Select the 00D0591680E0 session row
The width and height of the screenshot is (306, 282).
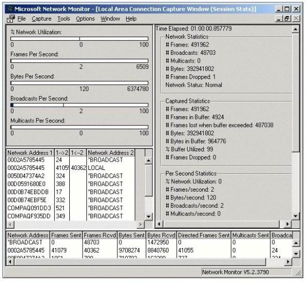tap(71, 184)
